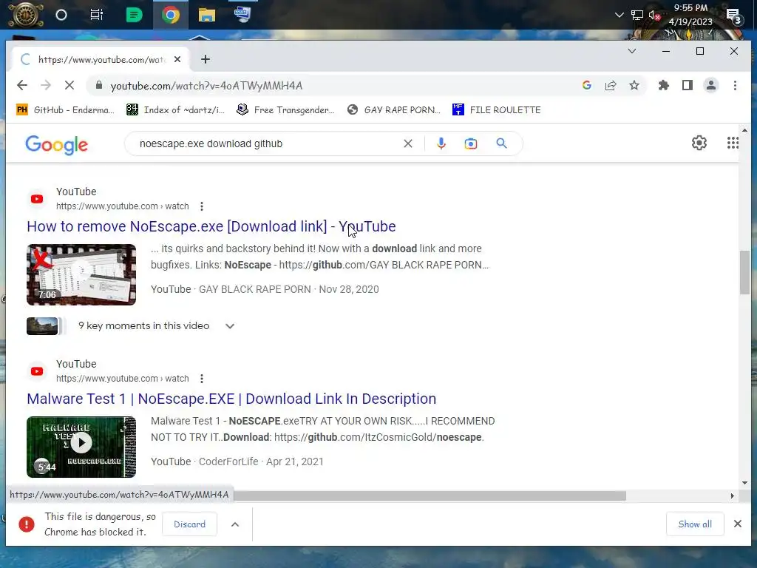Select the youtube.com/watch browser tab
The height and width of the screenshot is (568, 757).
coord(101,59)
